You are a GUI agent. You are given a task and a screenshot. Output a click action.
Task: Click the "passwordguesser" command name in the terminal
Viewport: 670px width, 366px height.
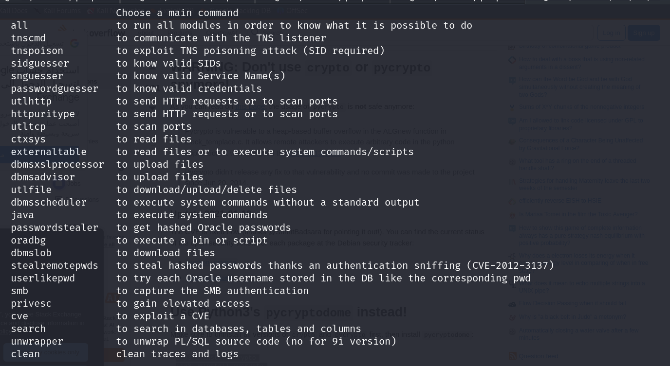pyautogui.click(x=55, y=88)
